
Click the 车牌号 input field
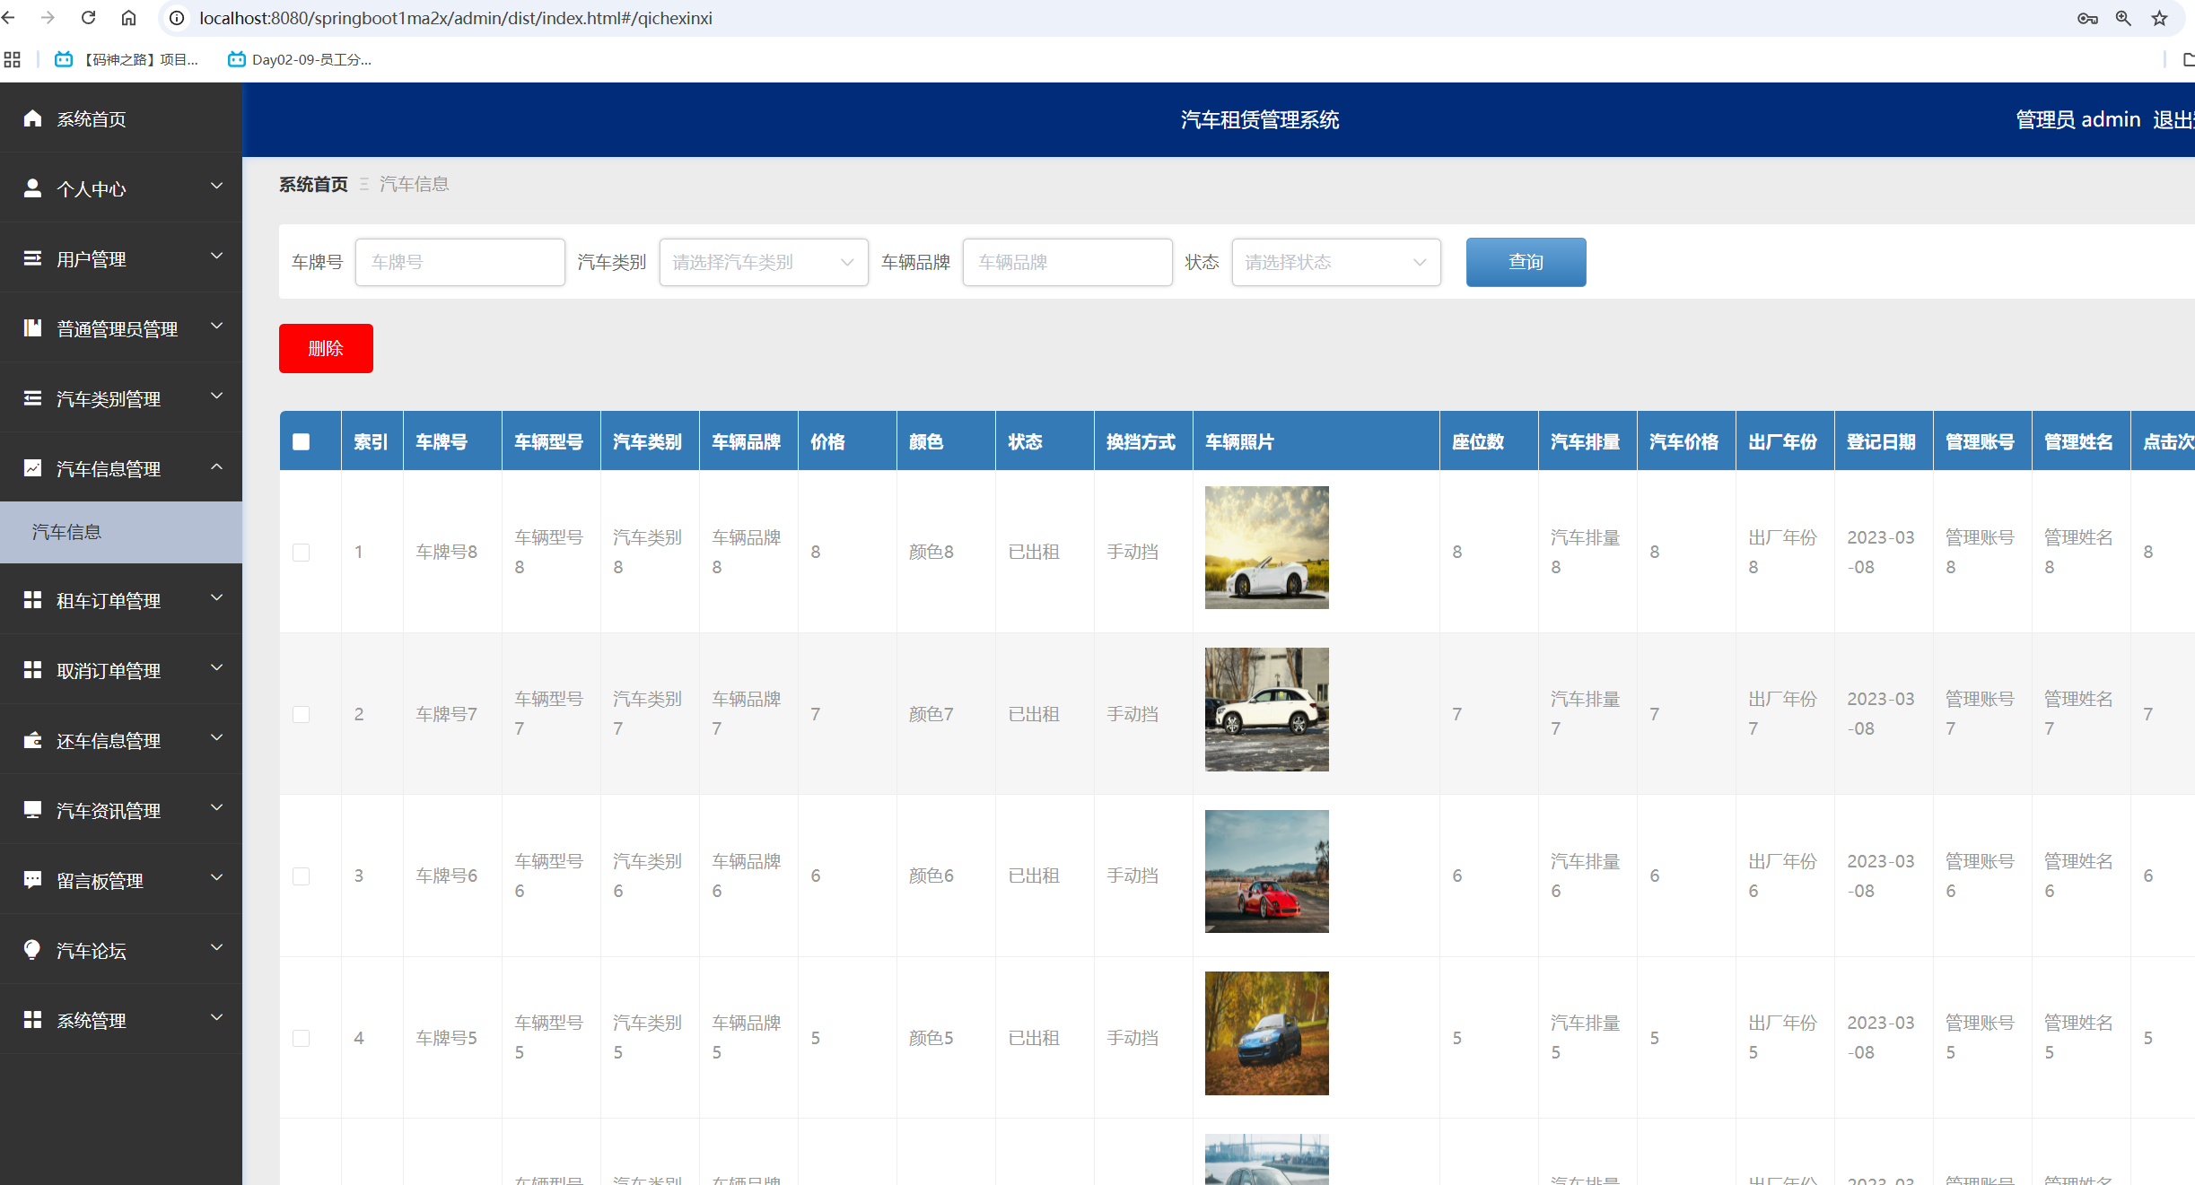coord(460,262)
